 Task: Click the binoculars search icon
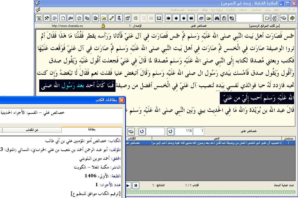pos(217,18)
